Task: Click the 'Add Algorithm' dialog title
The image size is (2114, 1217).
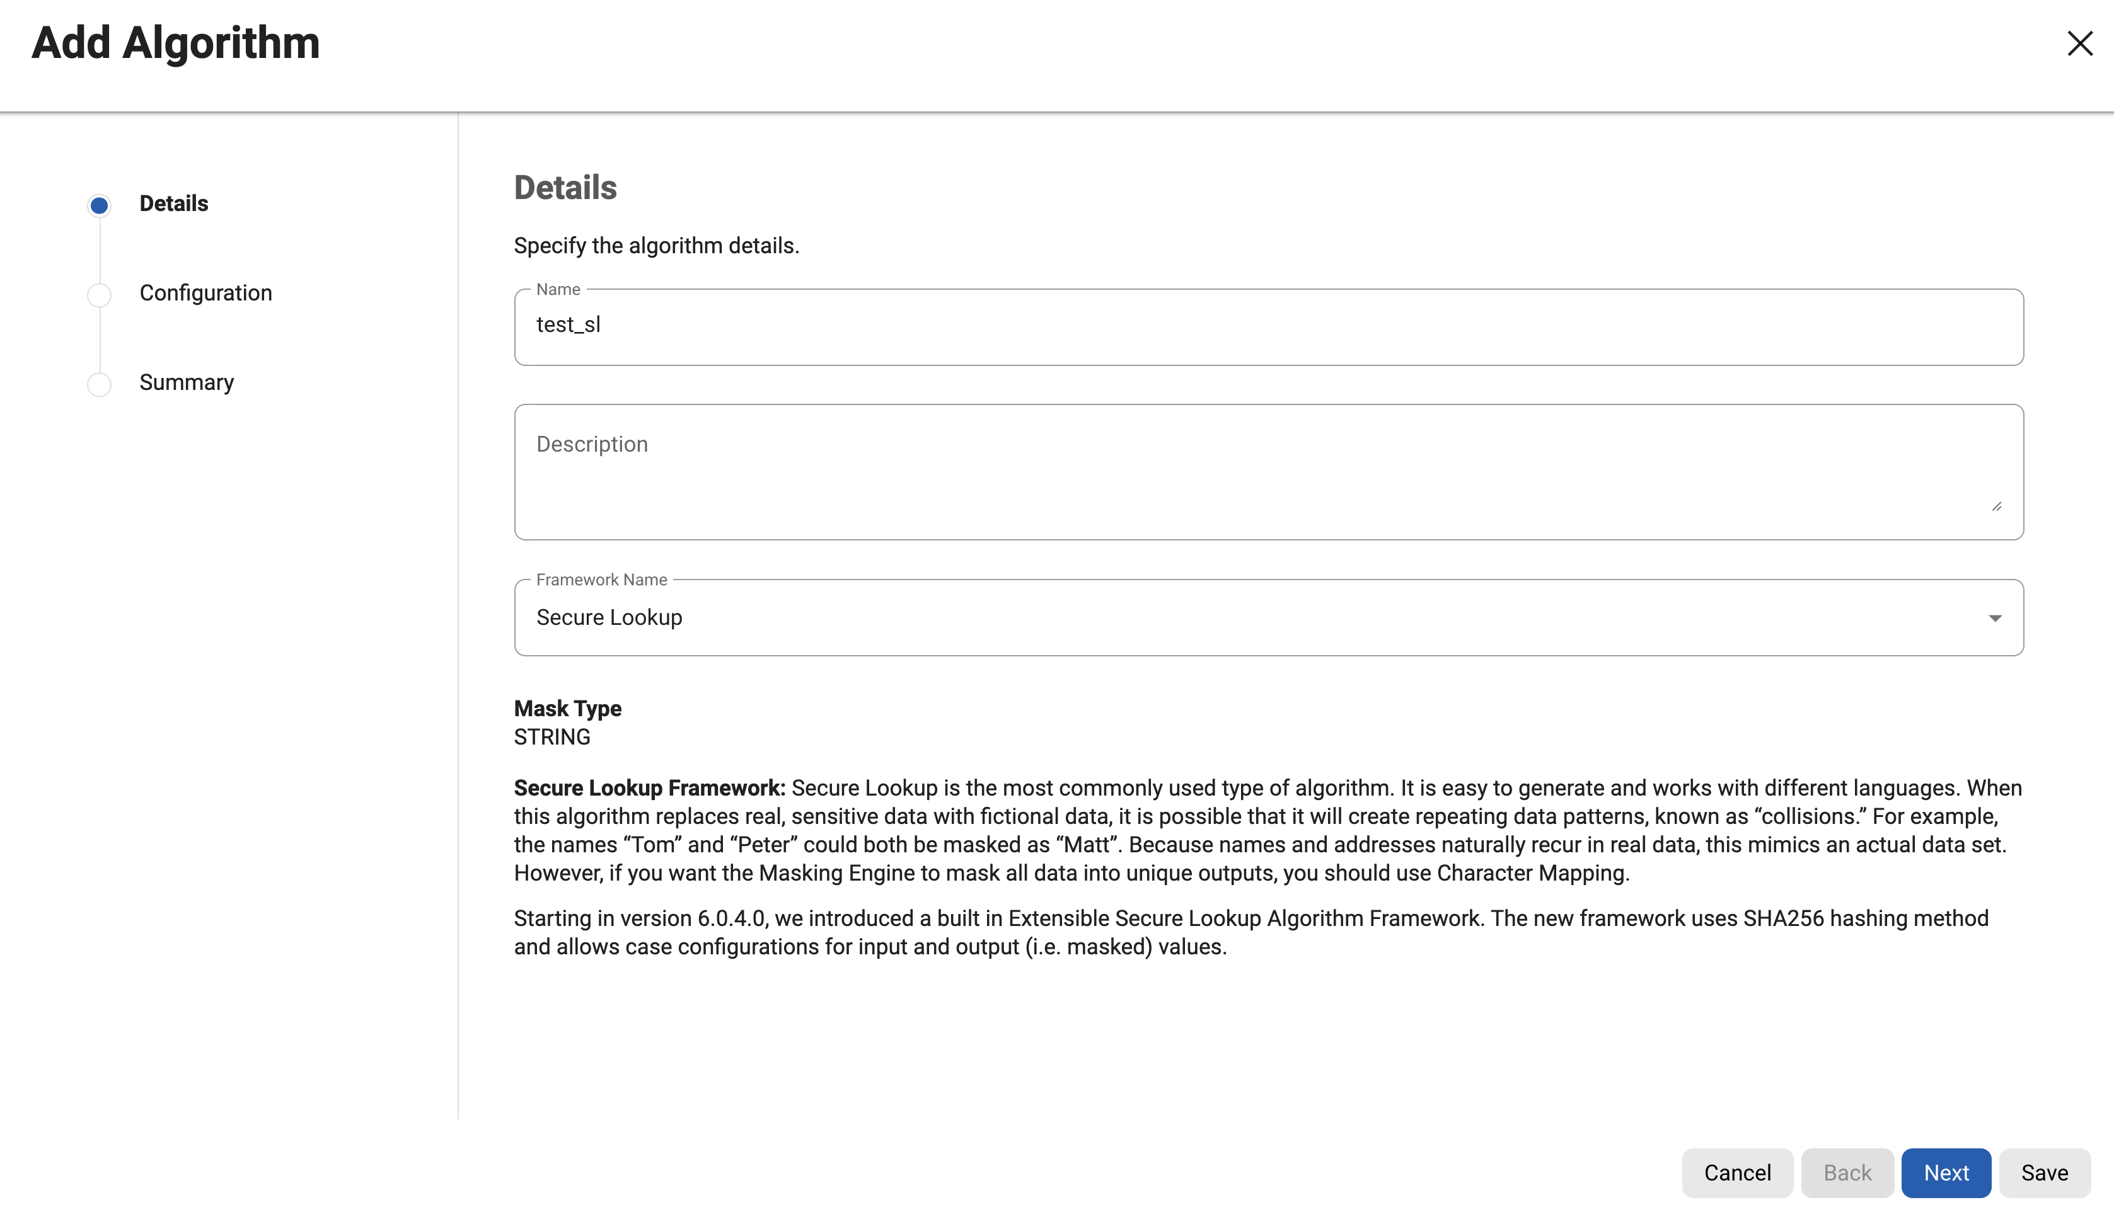Action: (x=176, y=43)
